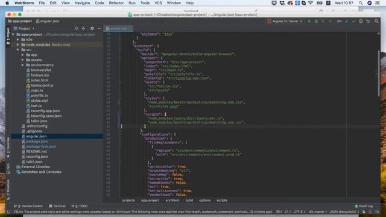The height and width of the screenshot is (217, 386).
Task: Click the Git update project arrow icon
Action: click(x=347, y=22)
